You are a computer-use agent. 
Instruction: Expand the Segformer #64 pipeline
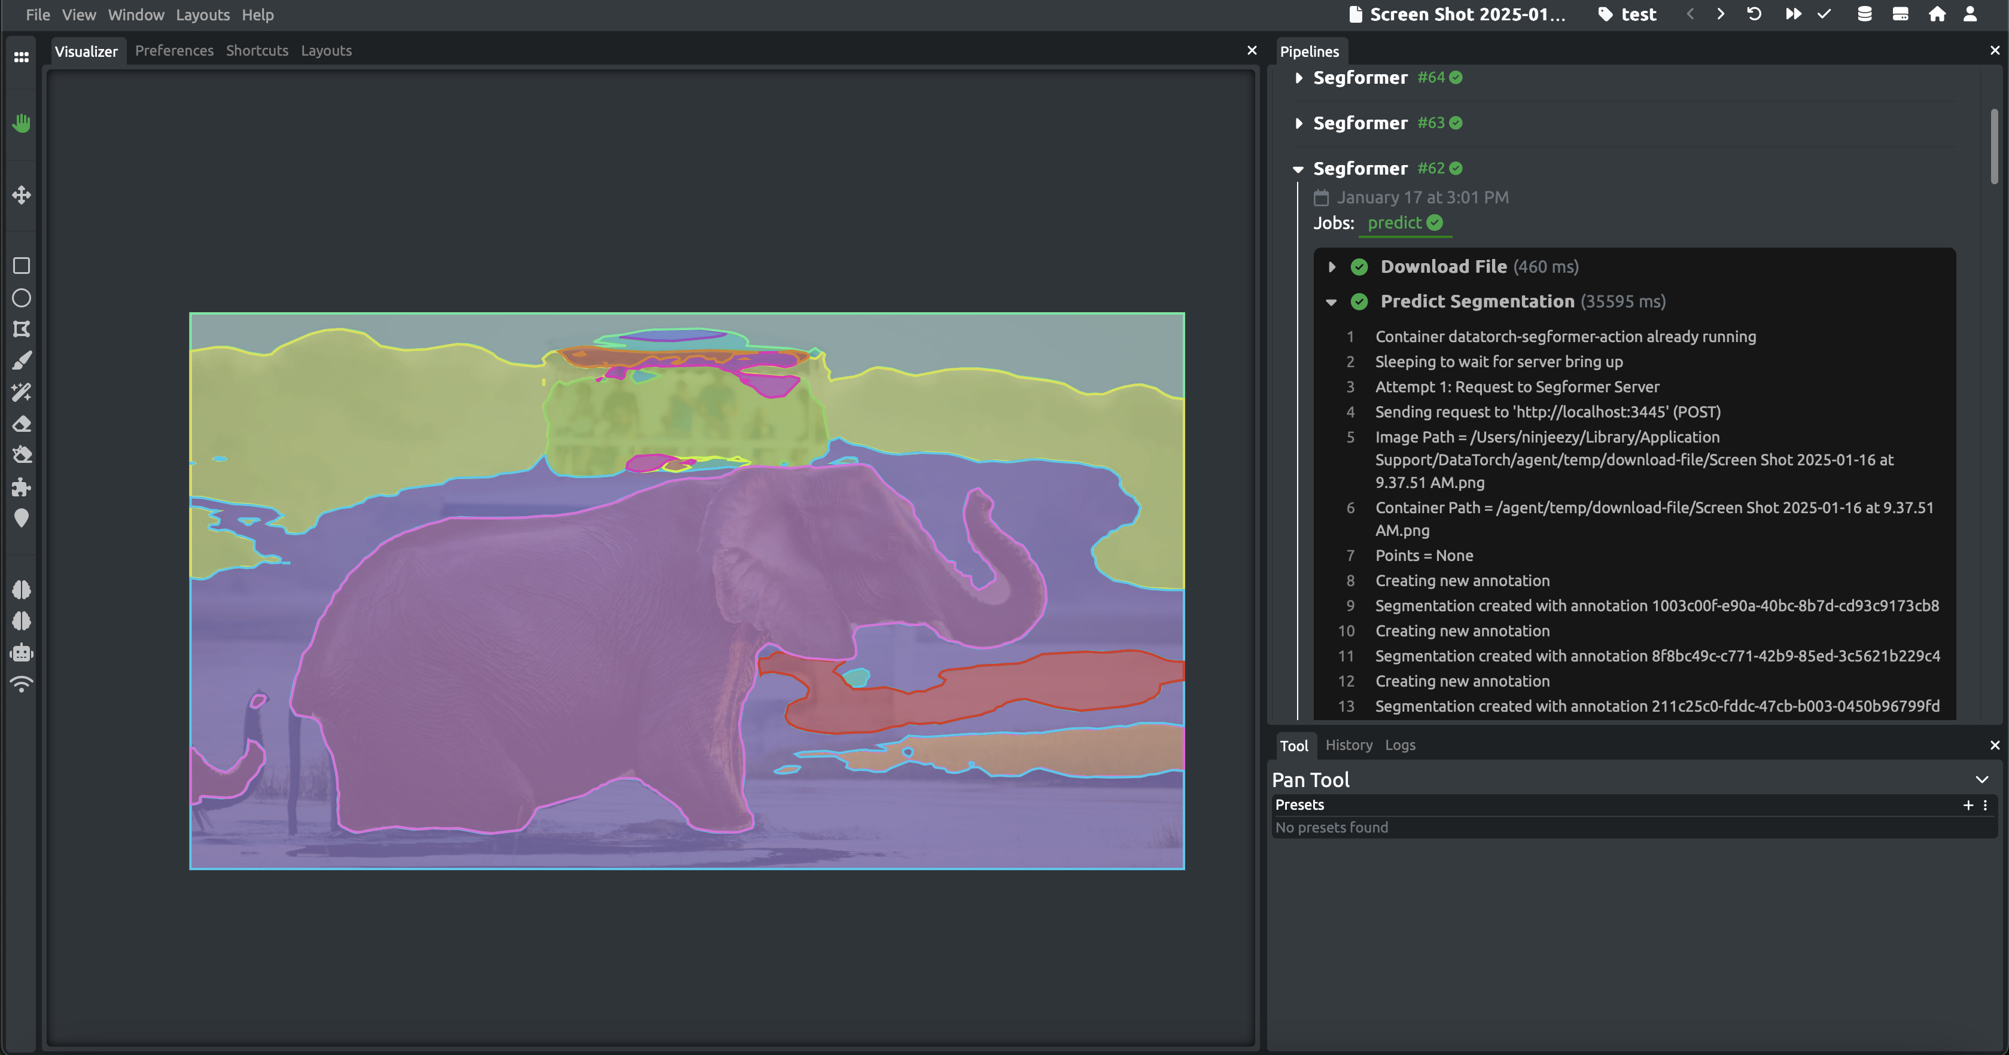tap(1298, 78)
